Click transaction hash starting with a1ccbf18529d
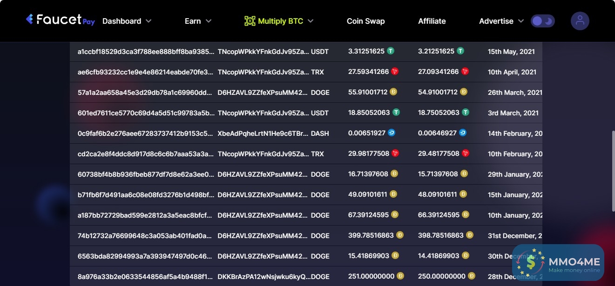Image resolution: width=615 pixels, height=286 pixels. click(146, 52)
